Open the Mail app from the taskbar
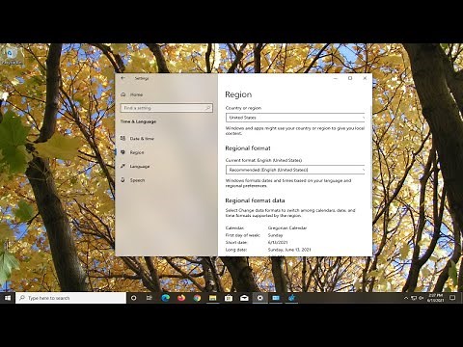Screen dimensions: 463x347 (x=244, y=298)
